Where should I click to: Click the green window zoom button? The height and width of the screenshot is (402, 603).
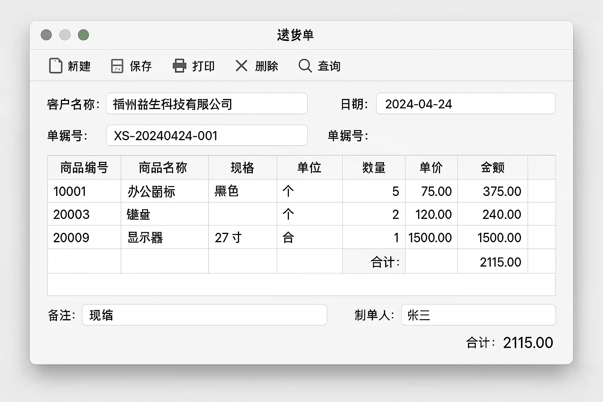[83, 35]
